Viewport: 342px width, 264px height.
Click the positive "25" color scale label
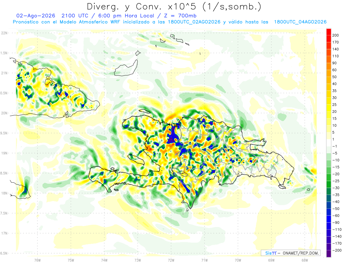coord(335,105)
